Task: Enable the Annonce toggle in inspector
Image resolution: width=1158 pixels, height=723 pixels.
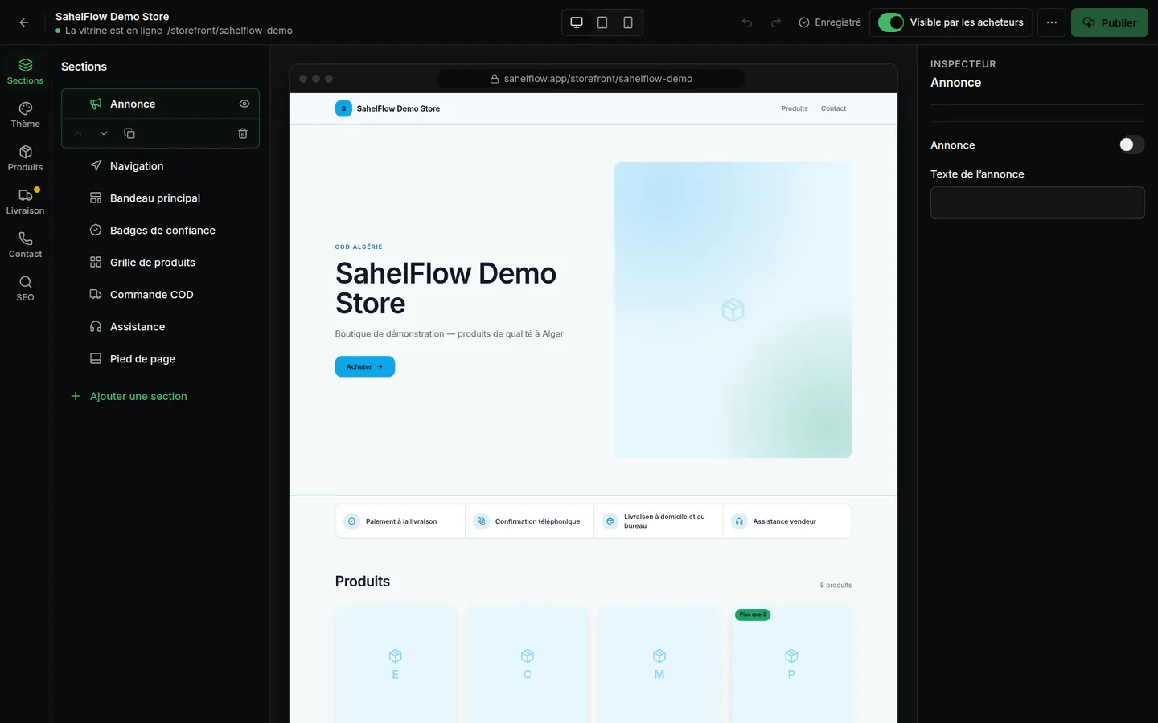Action: point(1131,145)
